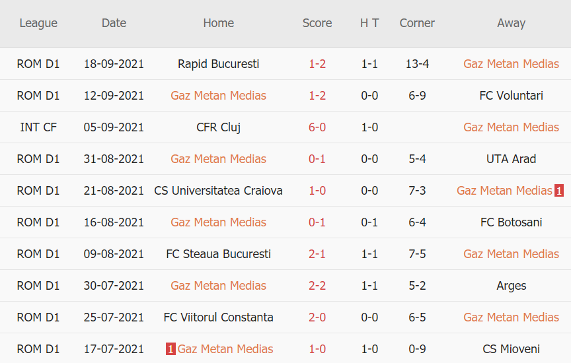This screenshot has height=363, width=571.
Task: Open the 6-0 score match details
Action: [317, 127]
